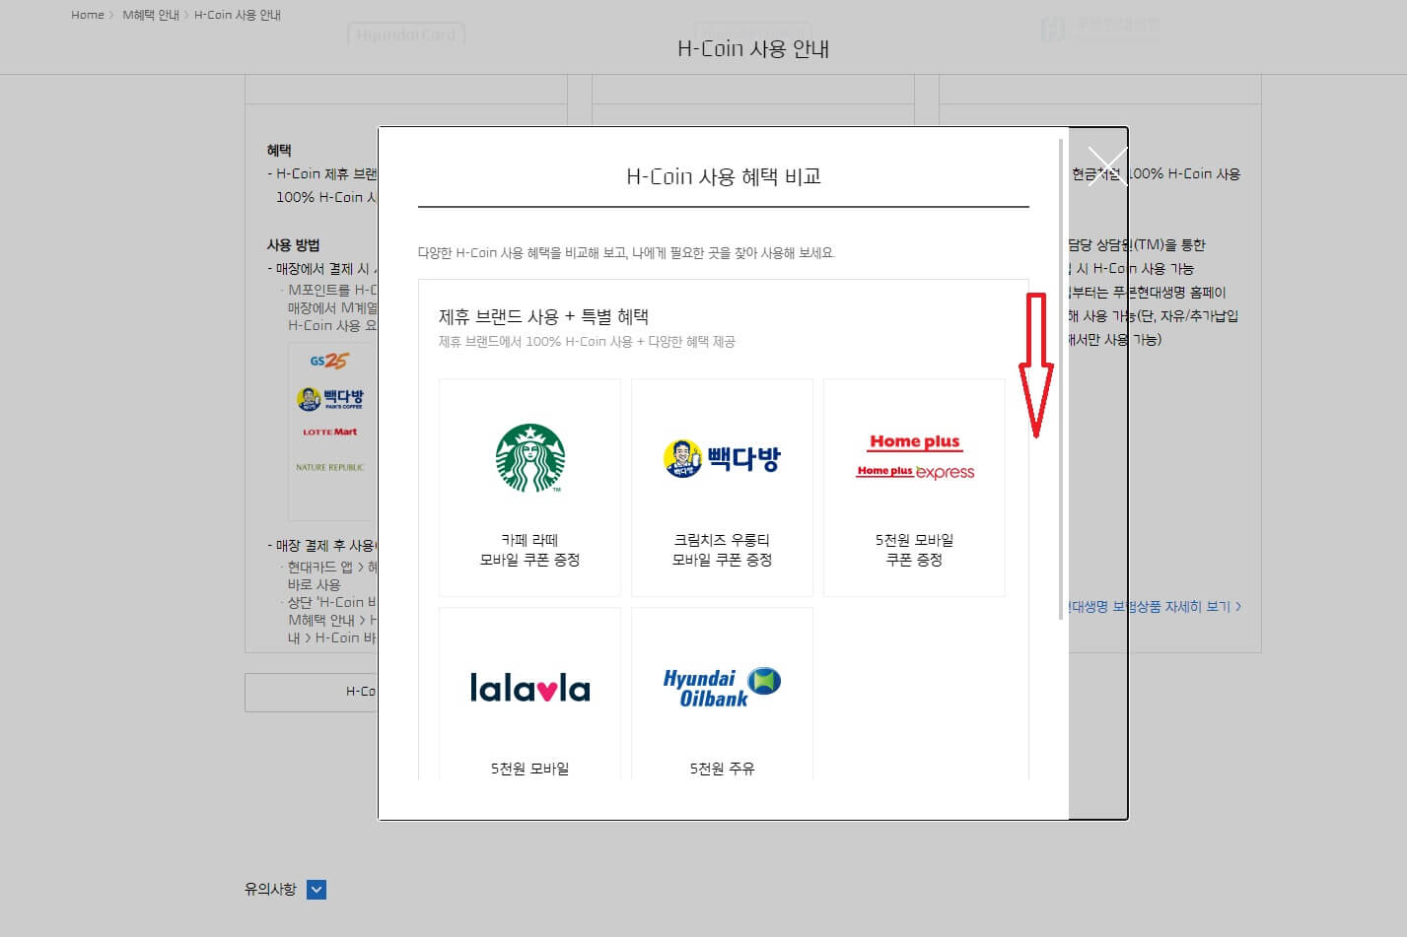This screenshot has height=937, width=1407.
Task: Open H-Coin 사용 안내 breadcrumb
Action: 238,15
